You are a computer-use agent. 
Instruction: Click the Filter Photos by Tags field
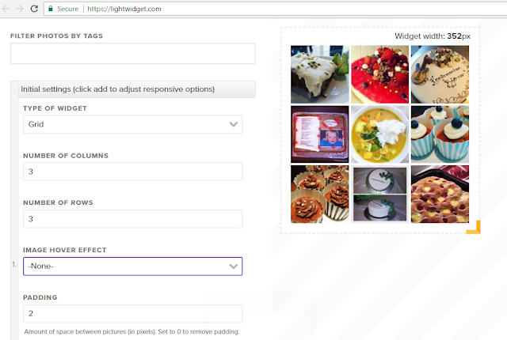click(x=132, y=53)
